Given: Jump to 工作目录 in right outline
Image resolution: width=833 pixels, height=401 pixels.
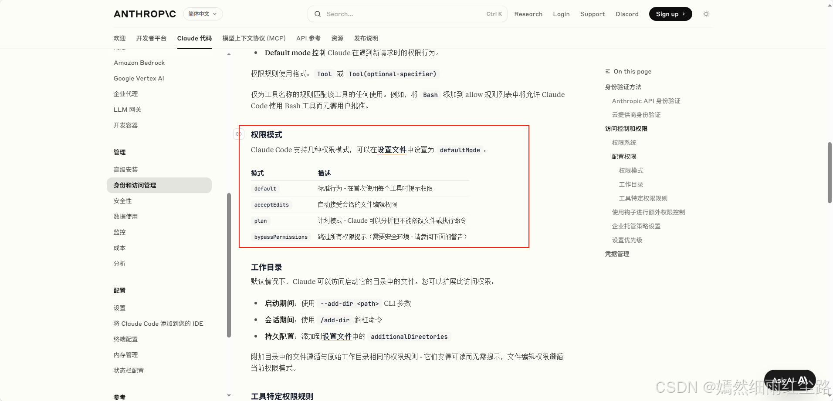Looking at the screenshot, I should click(631, 184).
